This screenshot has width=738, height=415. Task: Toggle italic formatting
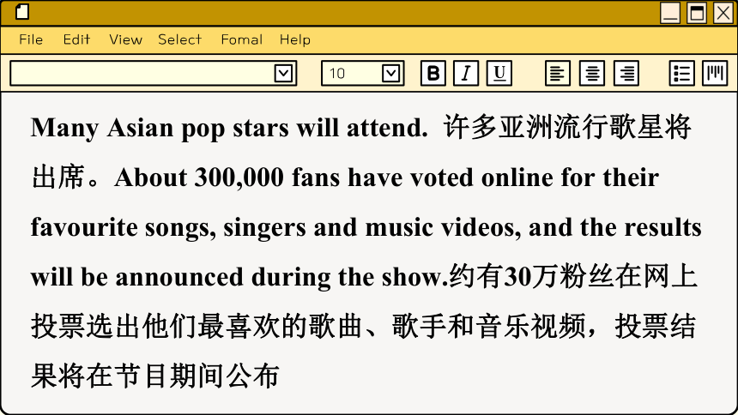tap(466, 74)
